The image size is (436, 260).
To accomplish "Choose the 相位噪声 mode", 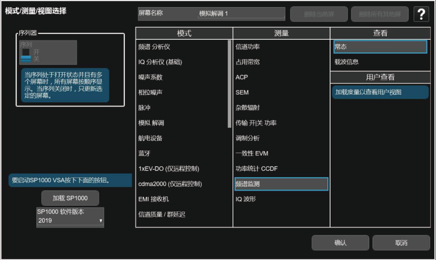I will 150,92.
